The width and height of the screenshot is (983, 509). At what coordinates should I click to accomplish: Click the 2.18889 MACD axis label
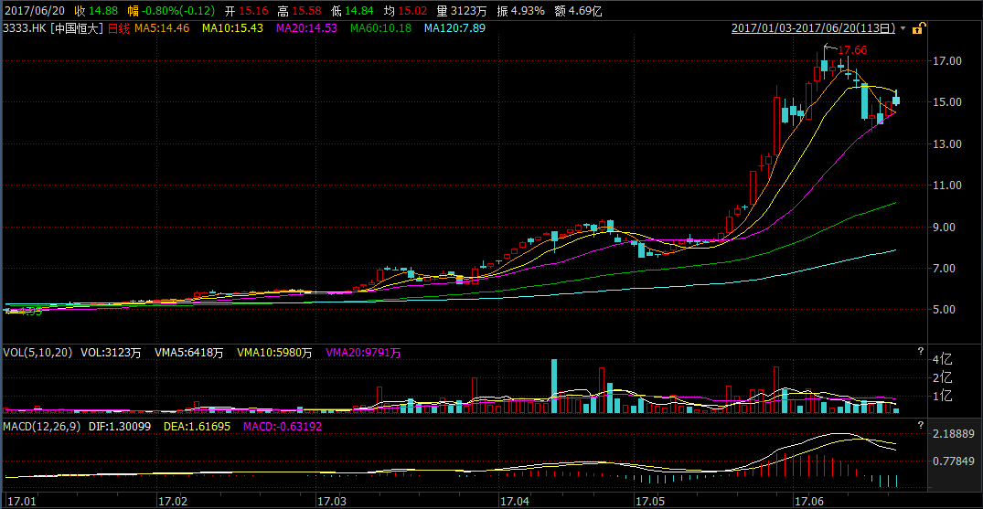point(952,434)
